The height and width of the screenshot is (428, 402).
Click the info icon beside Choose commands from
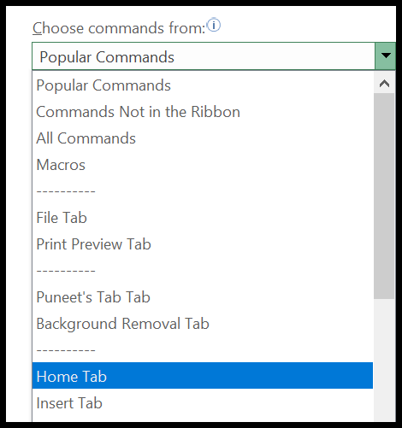pyautogui.click(x=214, y=25)
